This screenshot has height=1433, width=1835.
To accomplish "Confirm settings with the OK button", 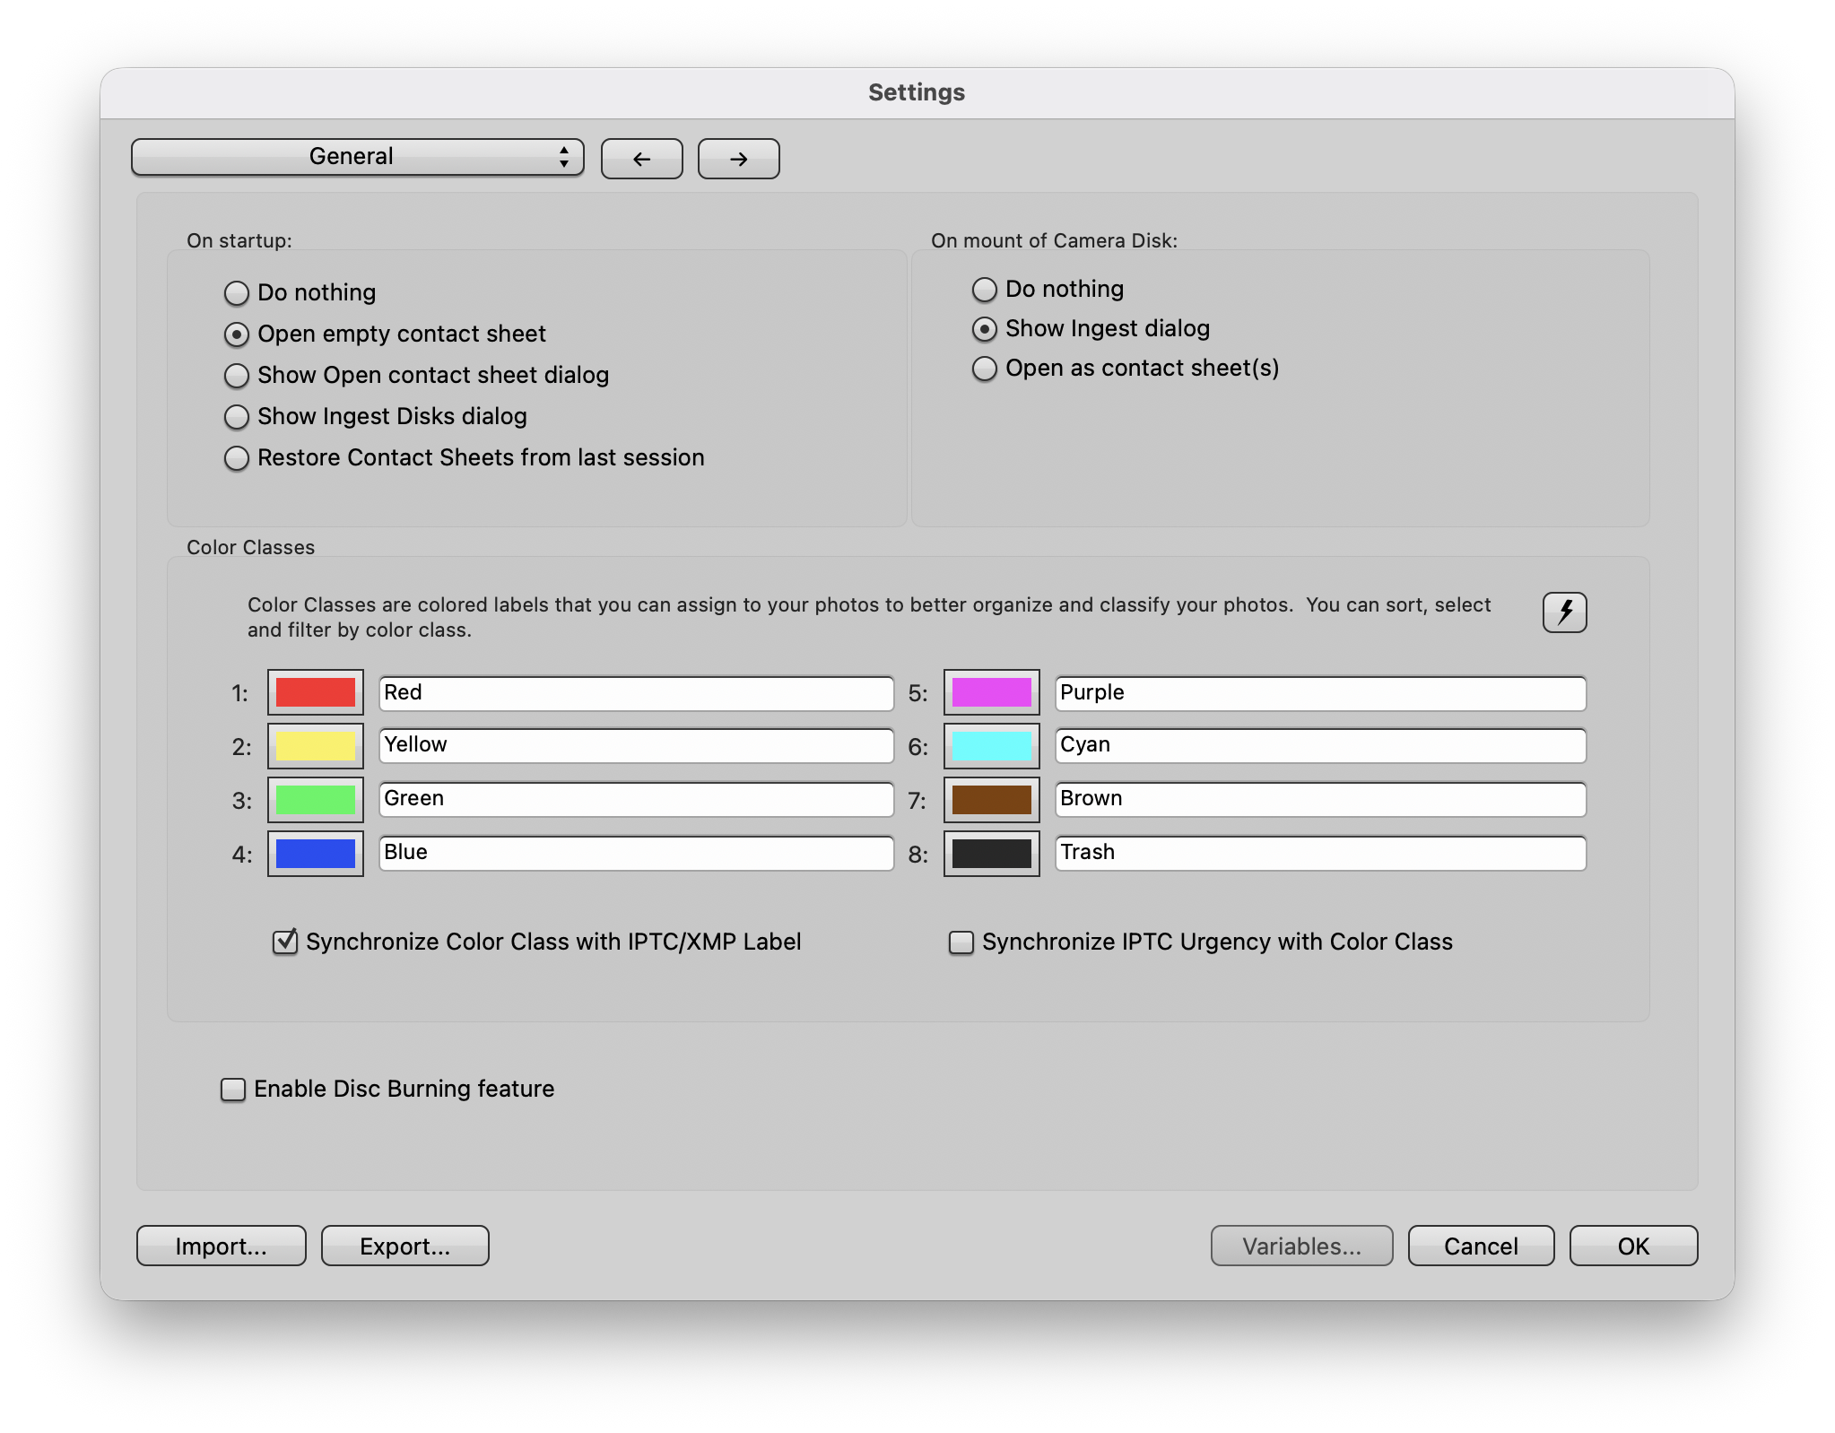I will click(x=1632, y=1246).
